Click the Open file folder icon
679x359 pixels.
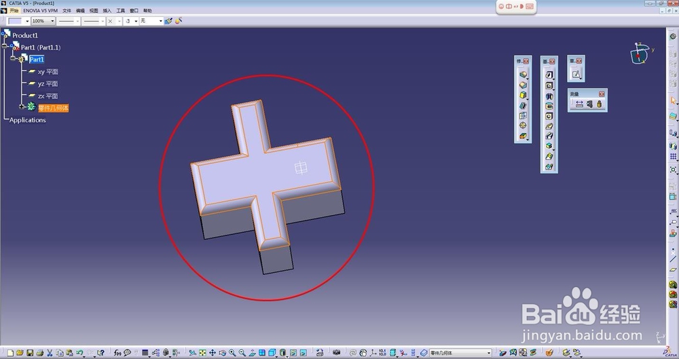[20, 352]
